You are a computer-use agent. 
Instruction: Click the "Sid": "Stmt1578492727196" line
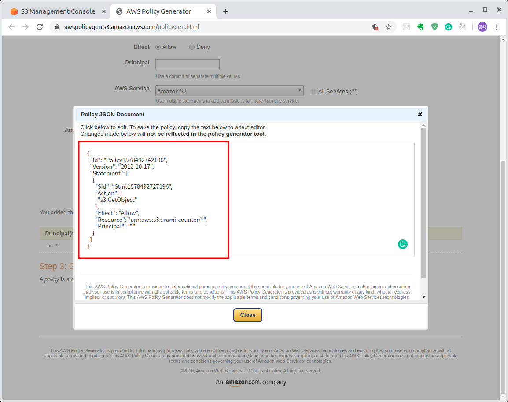[133, 186]
